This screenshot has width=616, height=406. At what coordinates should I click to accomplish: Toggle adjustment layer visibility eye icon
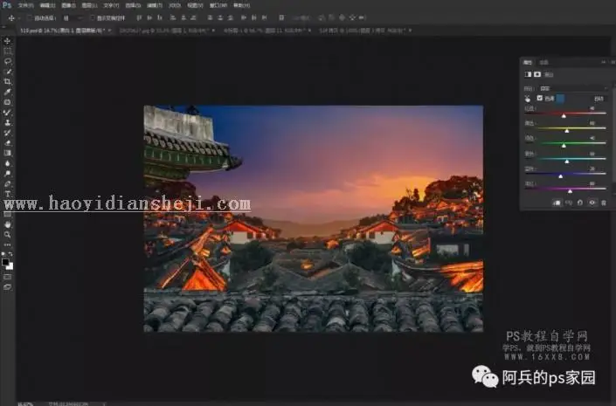(x=592, y=203)
